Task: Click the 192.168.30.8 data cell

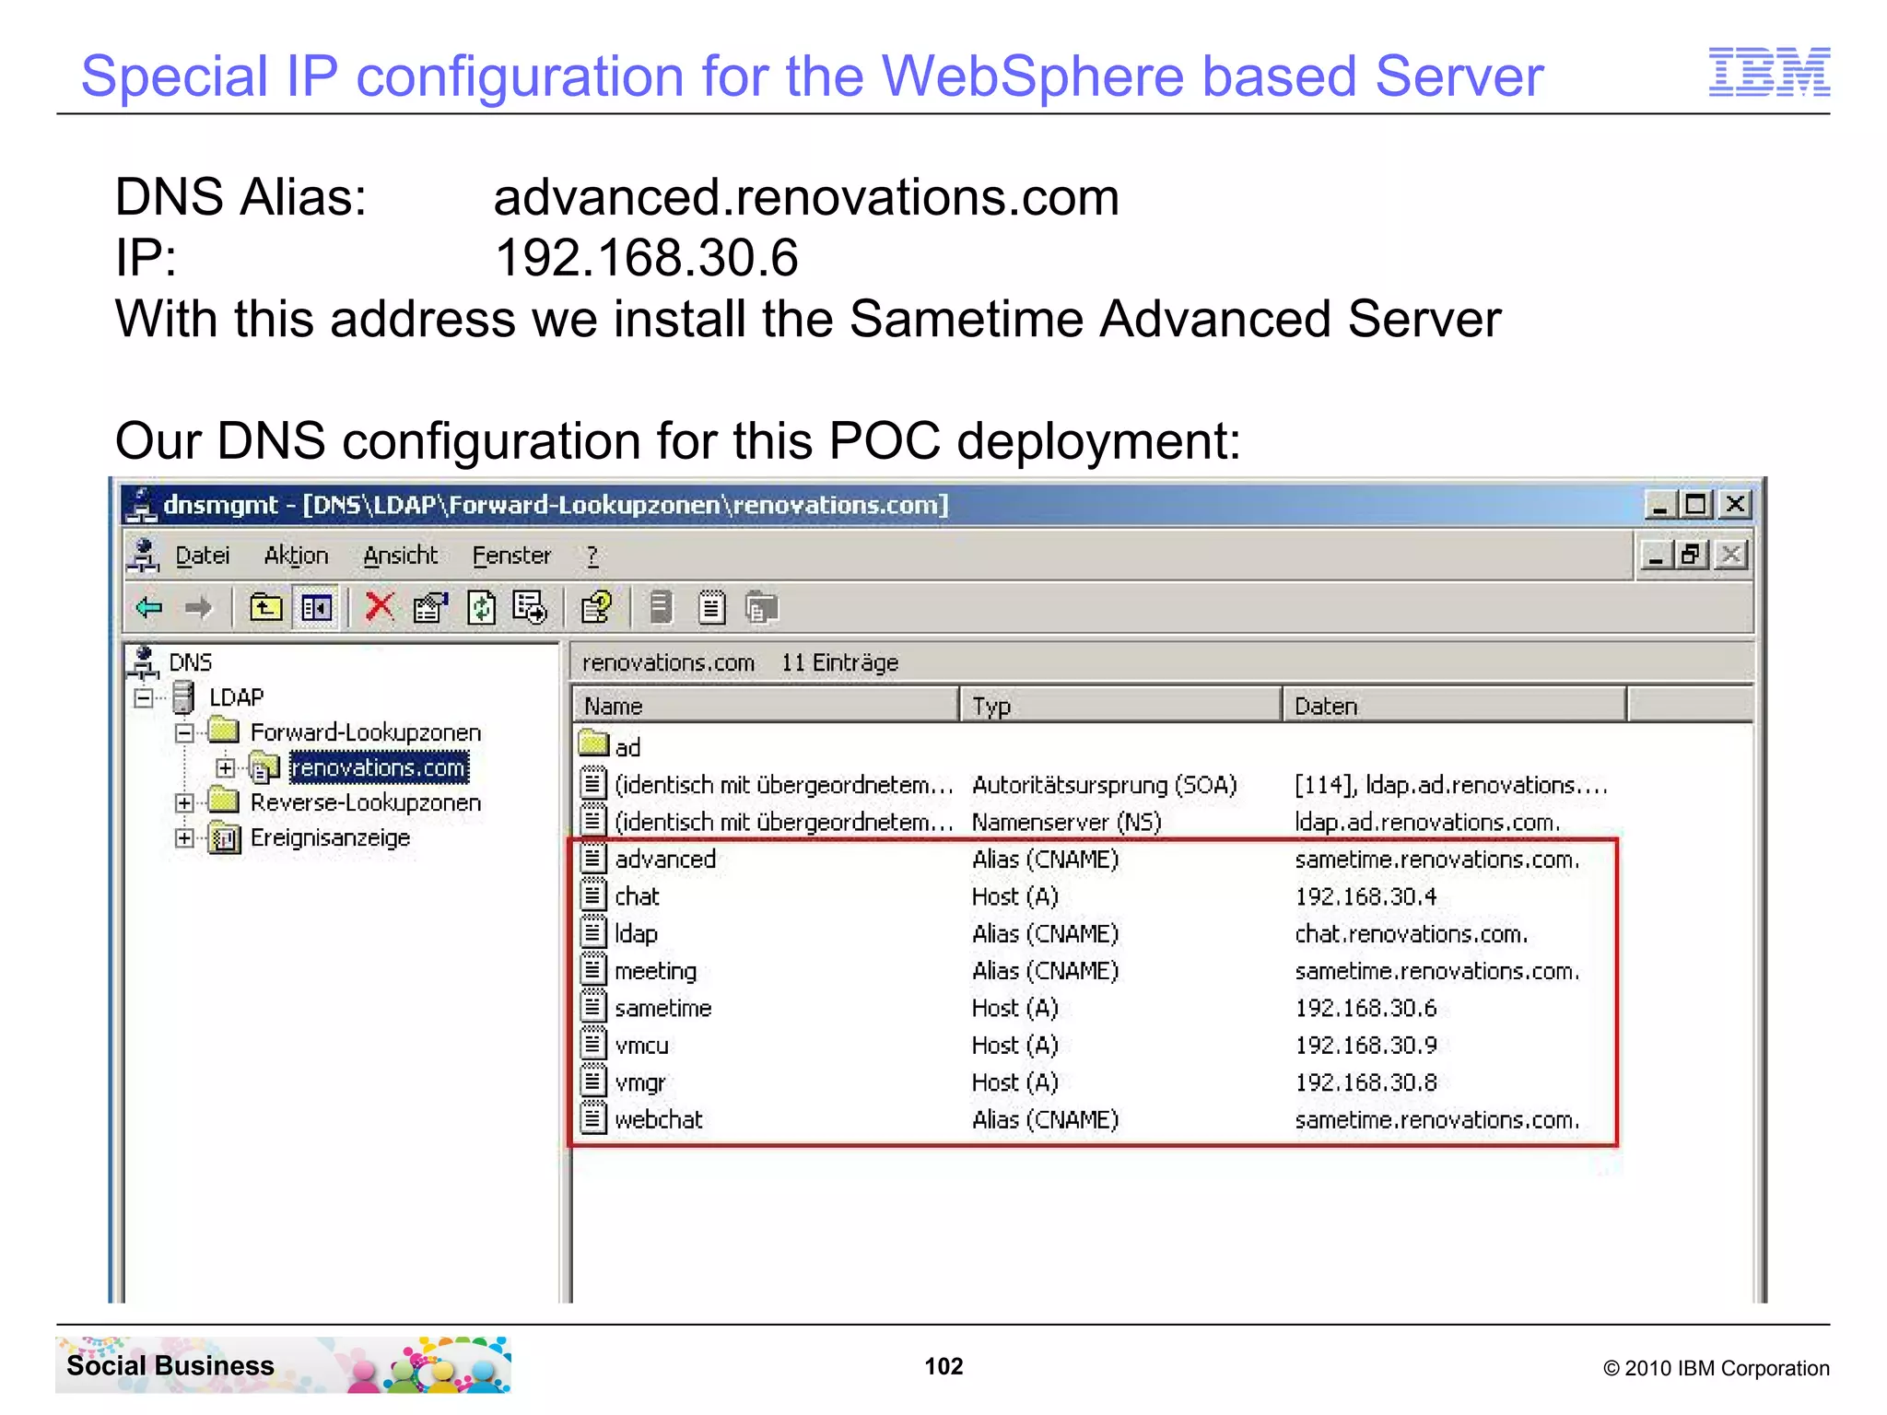Action: point(1365,1082)
